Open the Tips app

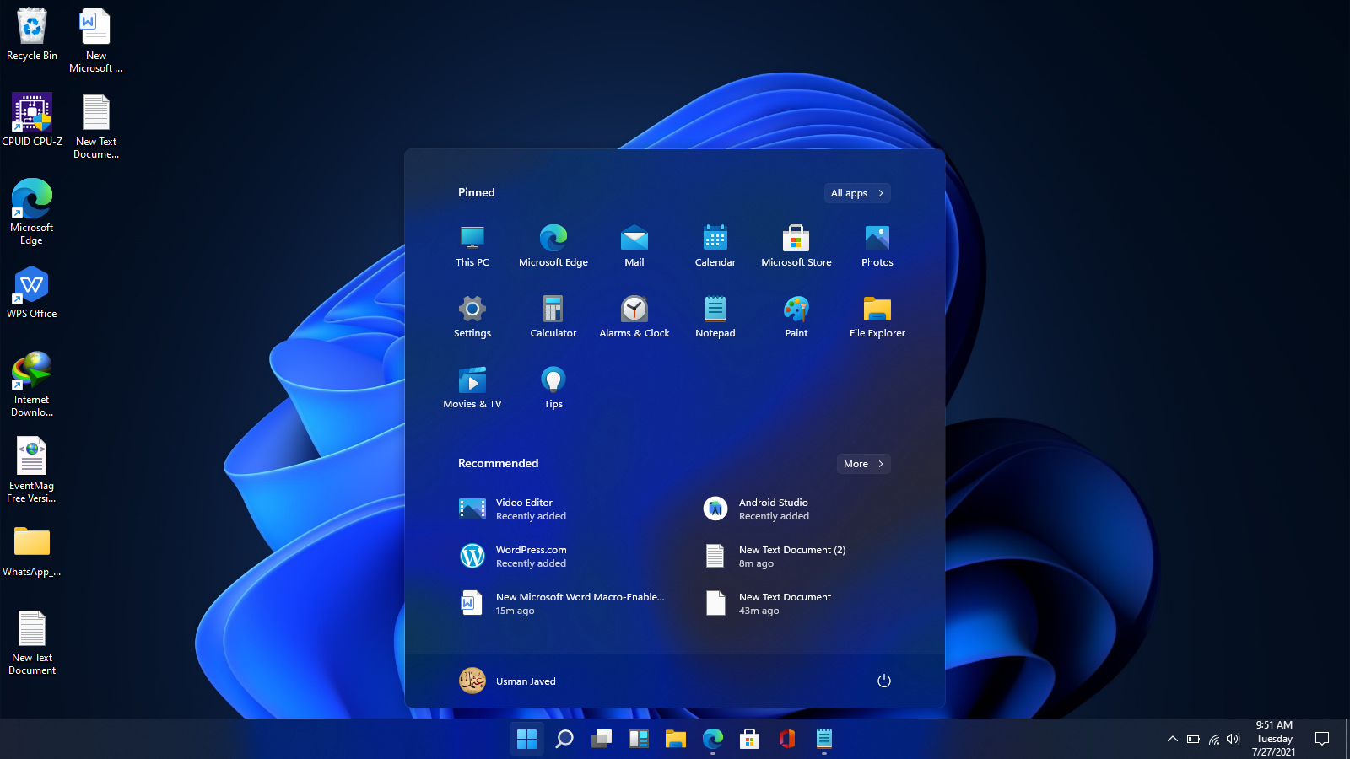[x=553, y=388]
